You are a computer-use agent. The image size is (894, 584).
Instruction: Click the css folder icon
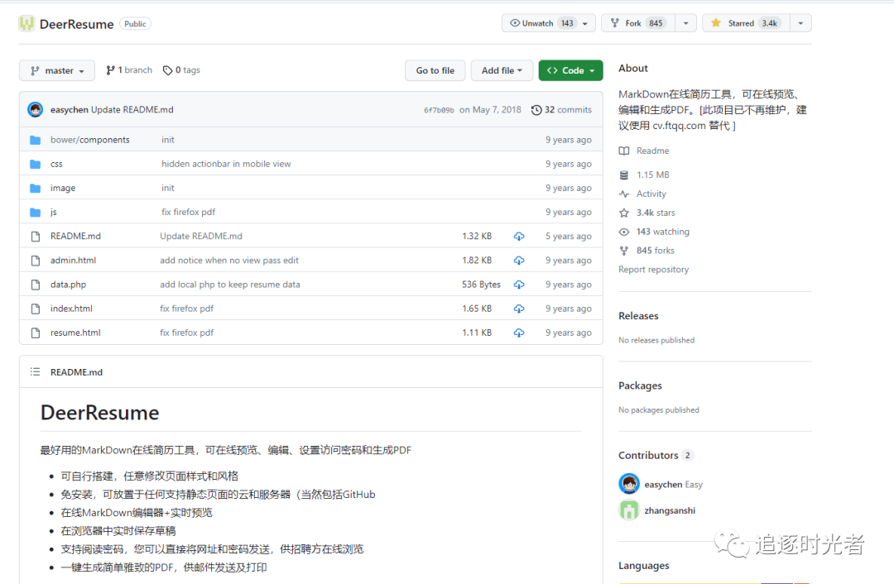coord(36,164)
